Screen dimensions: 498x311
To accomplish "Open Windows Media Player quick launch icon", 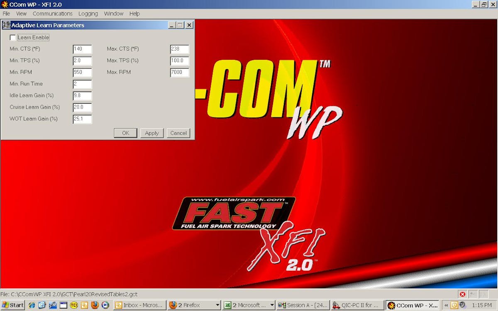I will (105, 305).
